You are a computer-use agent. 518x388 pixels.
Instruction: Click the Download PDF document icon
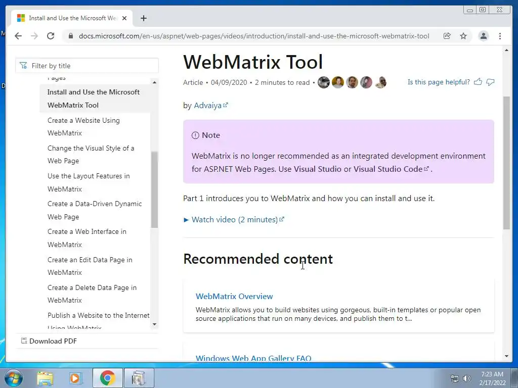coord(24,341)
